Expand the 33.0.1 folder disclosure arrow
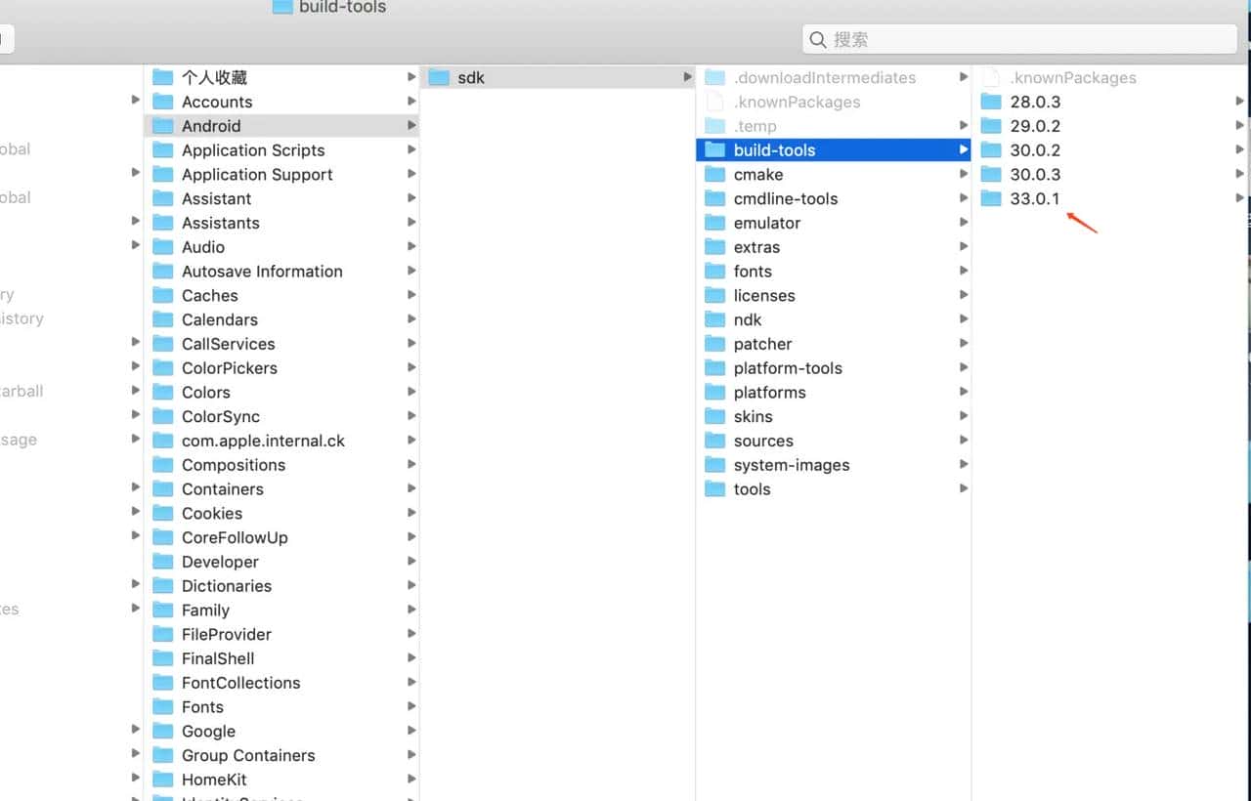The image size is (1251, 801). tap(1241, 198)
